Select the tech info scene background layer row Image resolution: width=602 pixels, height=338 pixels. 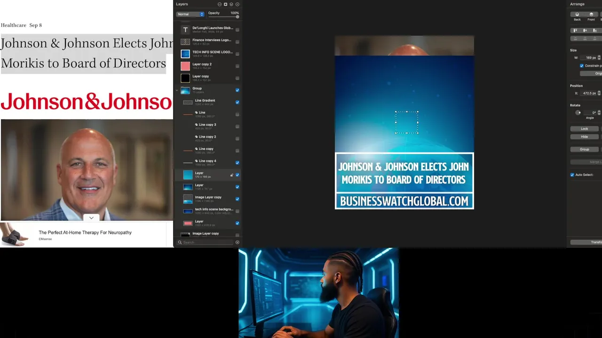[x=208, y=211]
